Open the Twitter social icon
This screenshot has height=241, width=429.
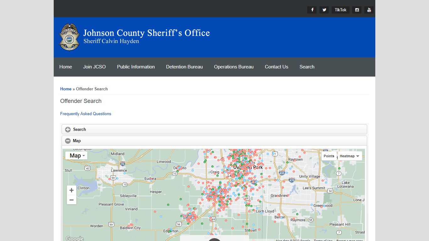pos(324,10)
